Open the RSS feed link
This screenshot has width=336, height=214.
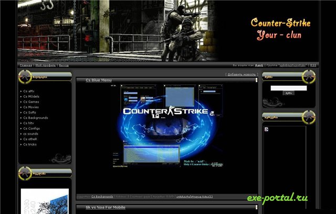[x=313, y=65]
